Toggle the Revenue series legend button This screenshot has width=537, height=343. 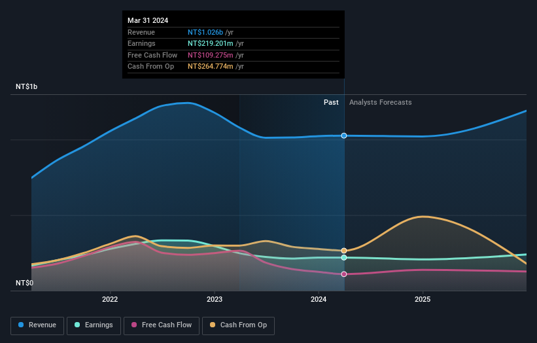(37, 325)
